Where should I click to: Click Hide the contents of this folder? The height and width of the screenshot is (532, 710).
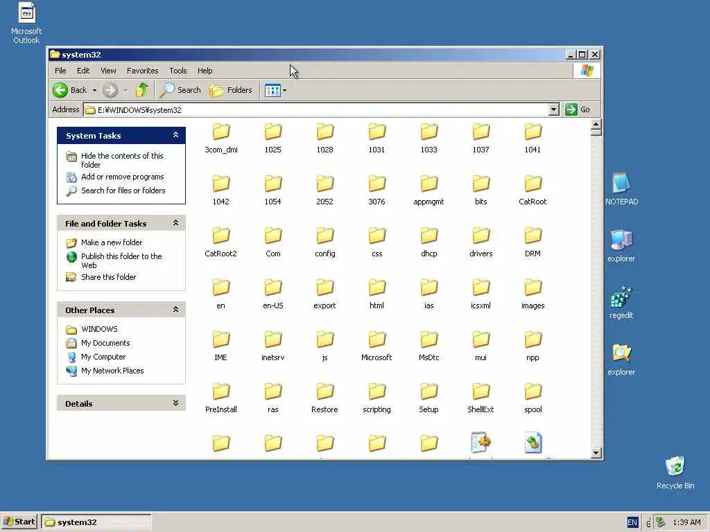tap(122, 160)
